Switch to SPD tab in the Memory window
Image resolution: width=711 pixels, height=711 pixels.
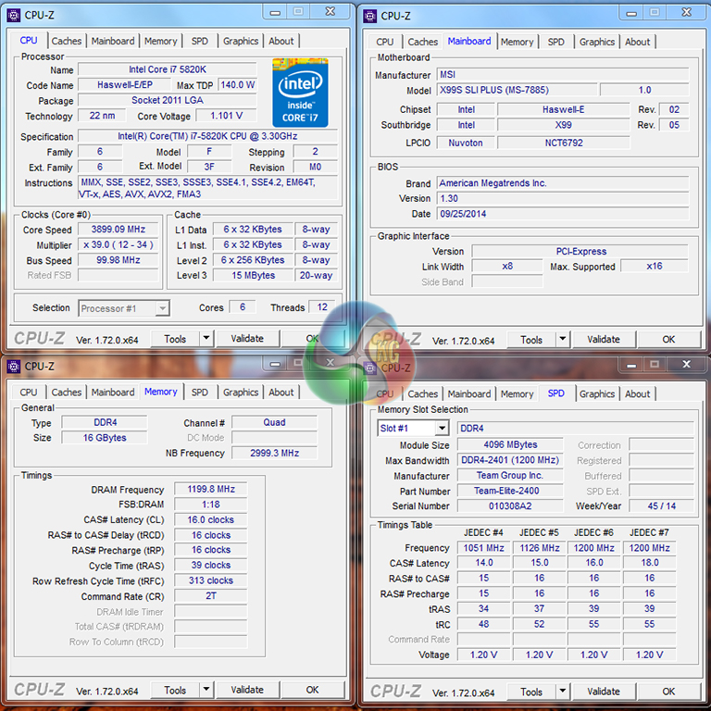[x=199, y=393]
